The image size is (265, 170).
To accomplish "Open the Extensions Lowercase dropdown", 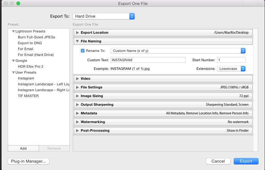I will pyautogui.click(x=231, y=69).
